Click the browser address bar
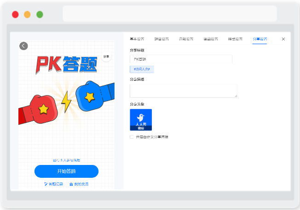Viewport: 300px width, 210px height. (x=170, y=14)
